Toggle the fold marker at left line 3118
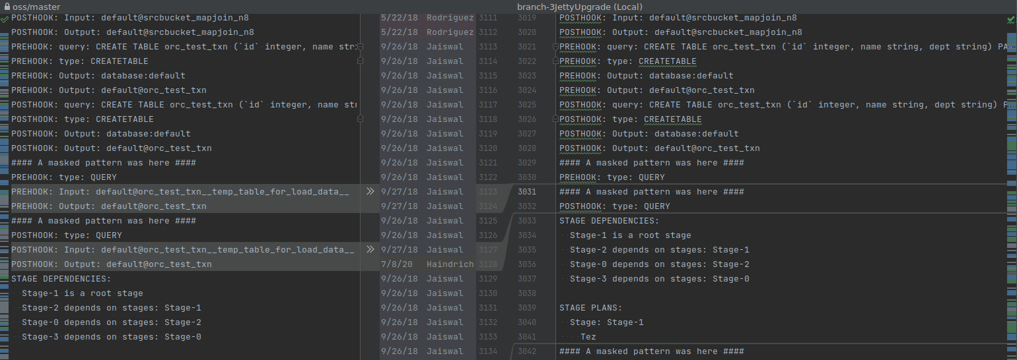1017x360 pixels. (360, 119)
